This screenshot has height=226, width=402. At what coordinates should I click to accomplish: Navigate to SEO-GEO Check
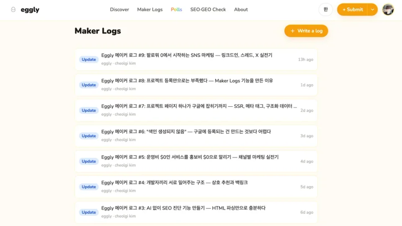(x=208, y=10)
